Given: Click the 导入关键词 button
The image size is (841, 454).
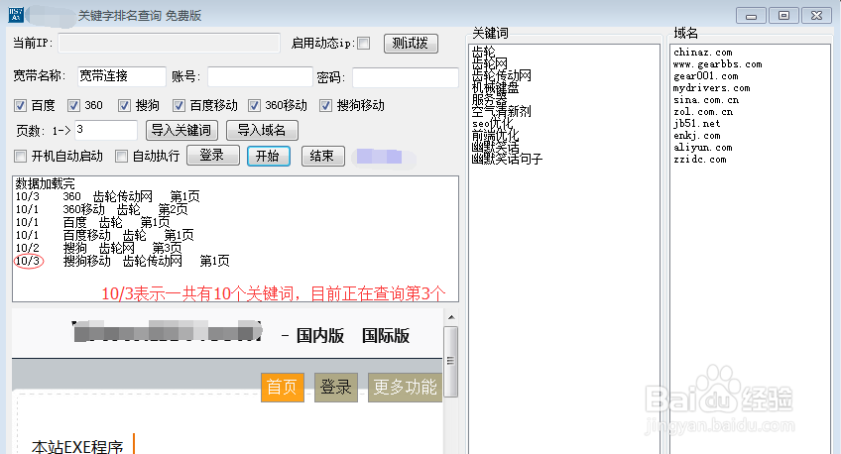Looking at the screenshot, I should pos(181,130).
